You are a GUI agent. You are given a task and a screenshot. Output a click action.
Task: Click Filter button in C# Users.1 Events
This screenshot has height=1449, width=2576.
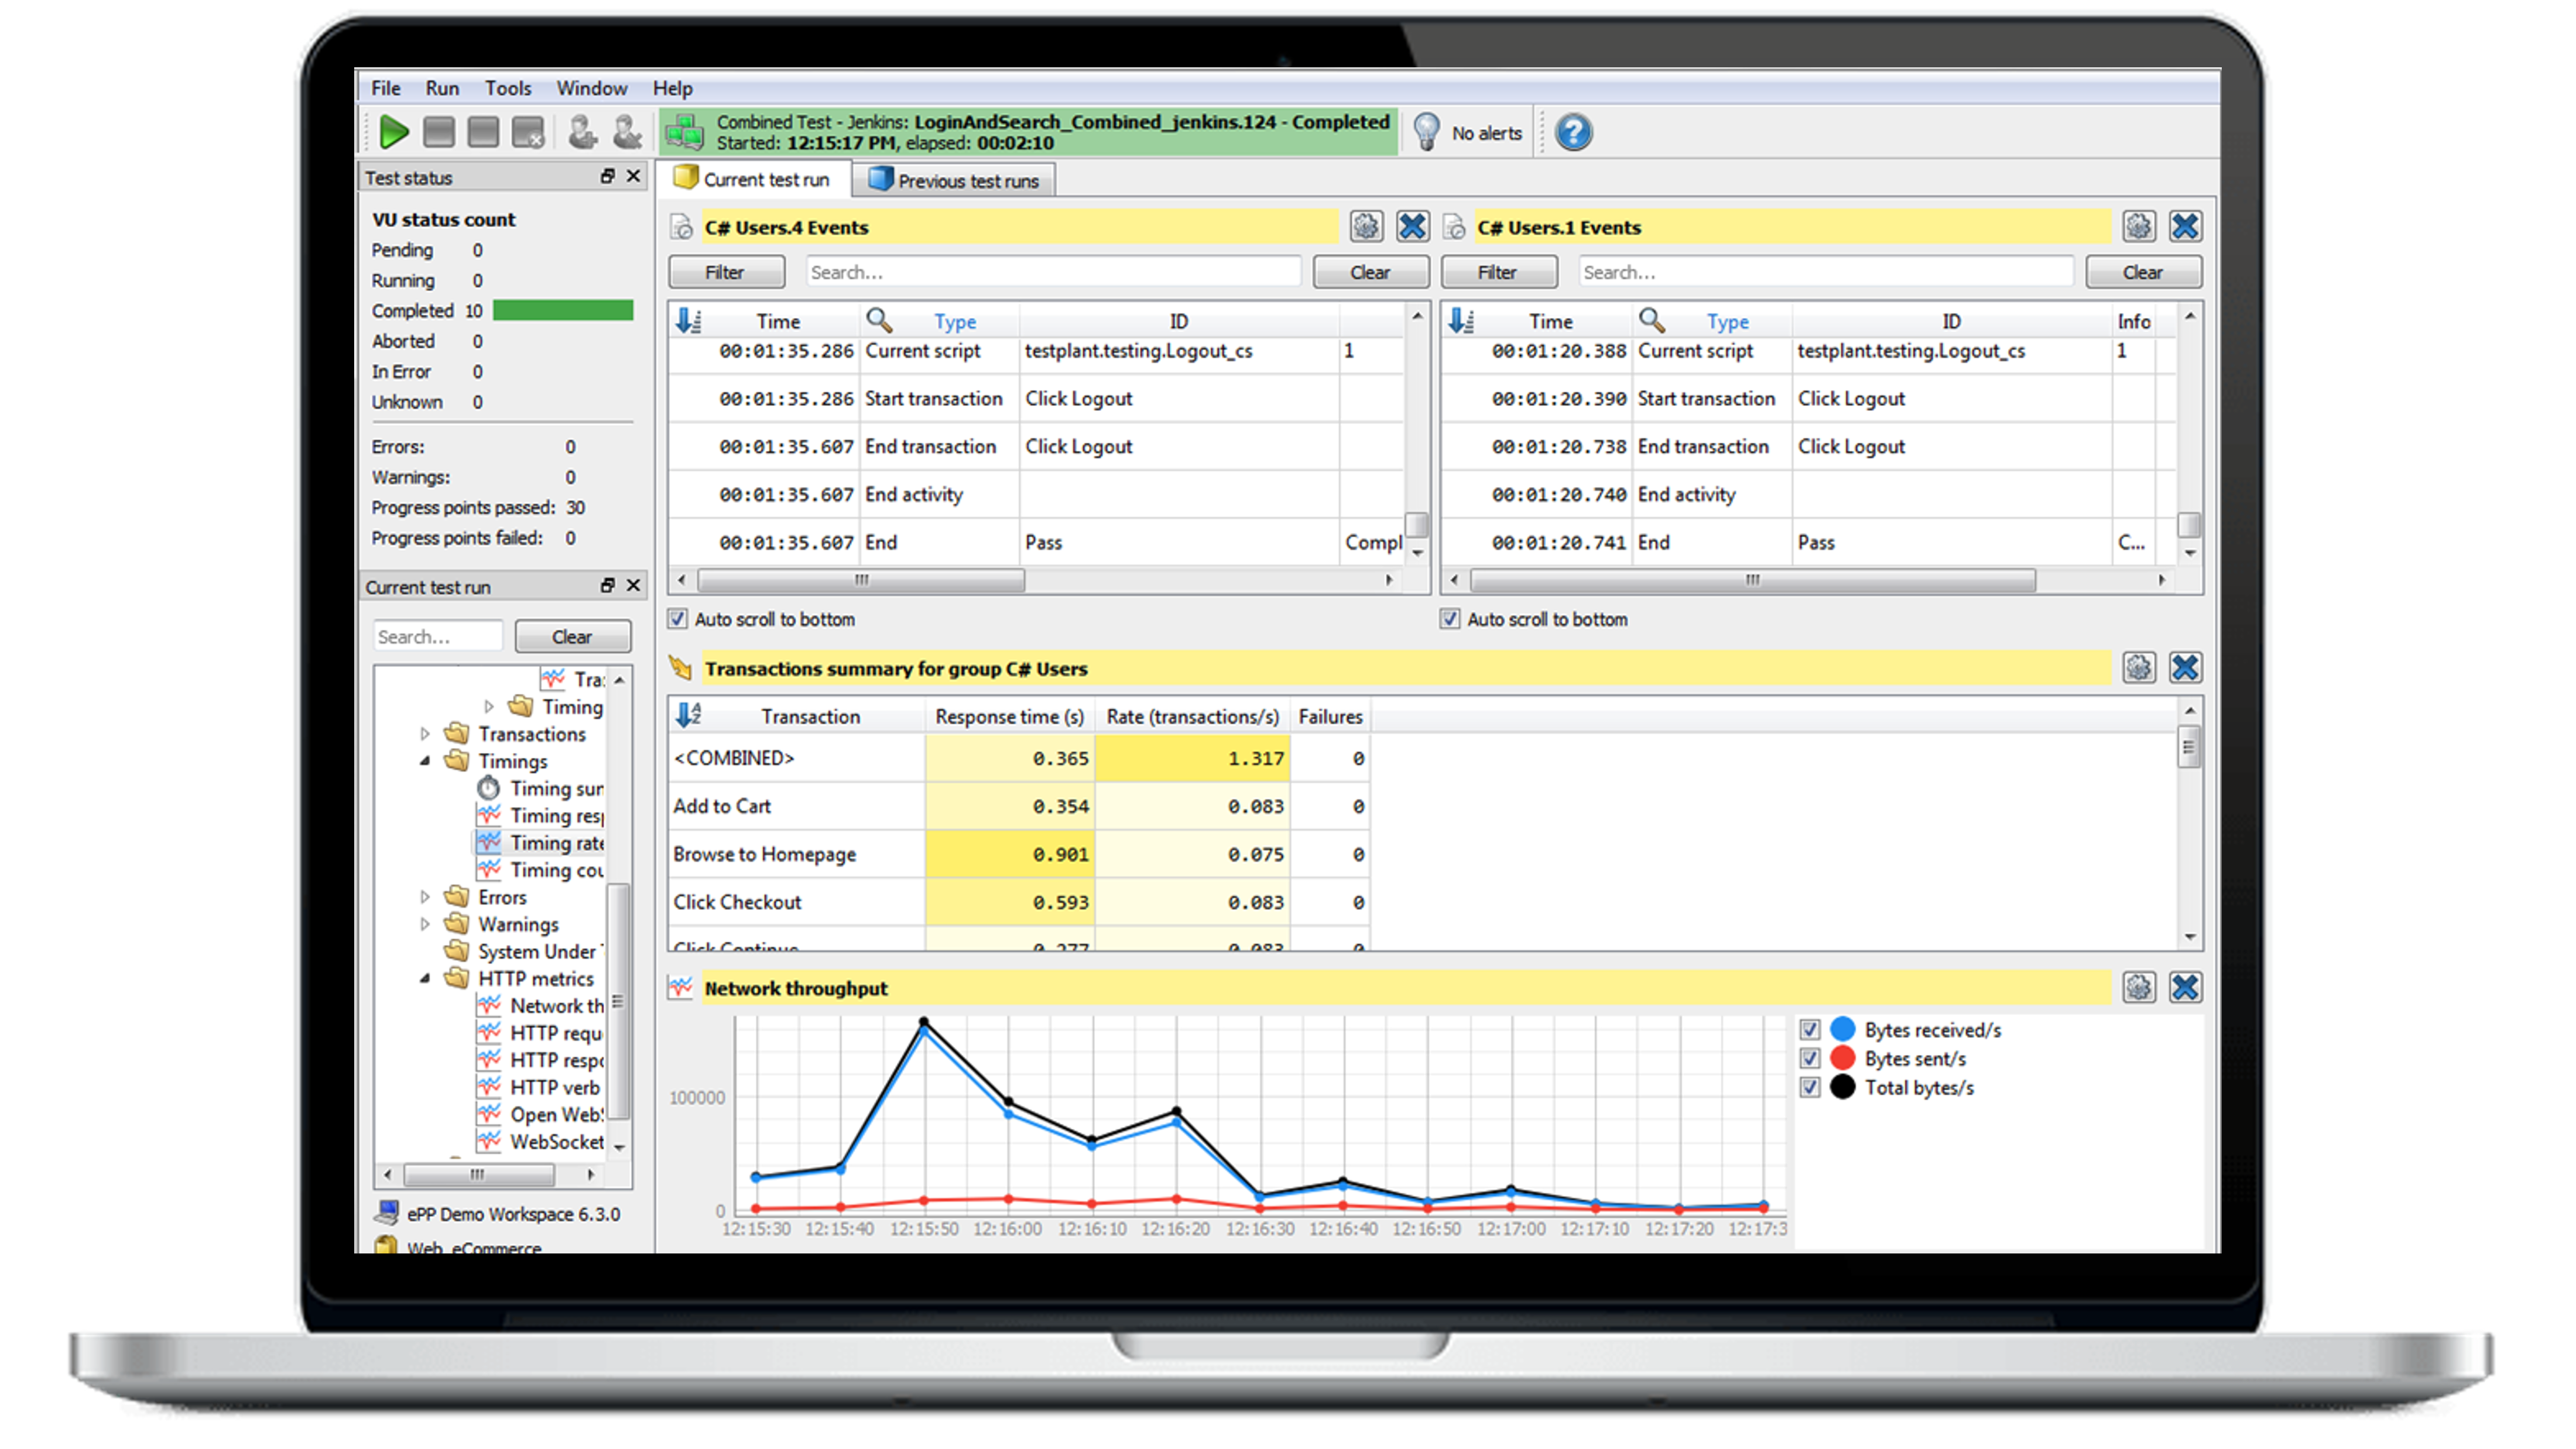click(x=1497, y=272)
